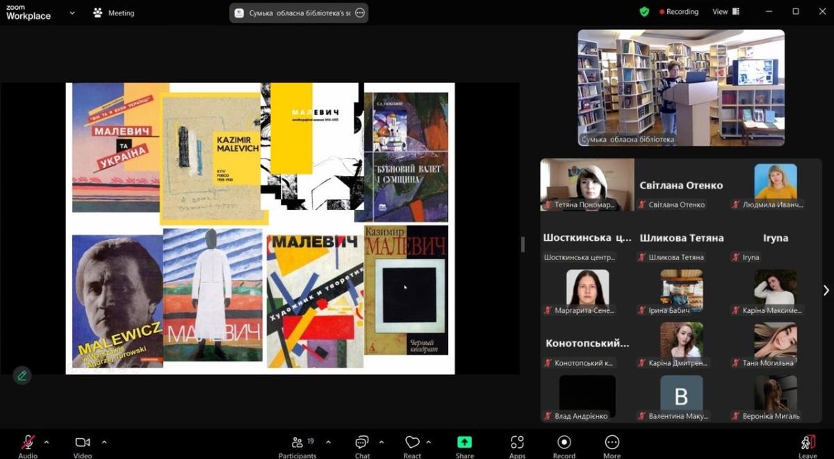
Task: Open Zoom Workplace dropdown chevron
Action: pos(72,13)
